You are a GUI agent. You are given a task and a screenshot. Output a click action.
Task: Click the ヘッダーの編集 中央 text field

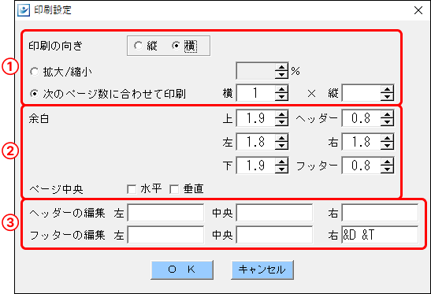274,213
